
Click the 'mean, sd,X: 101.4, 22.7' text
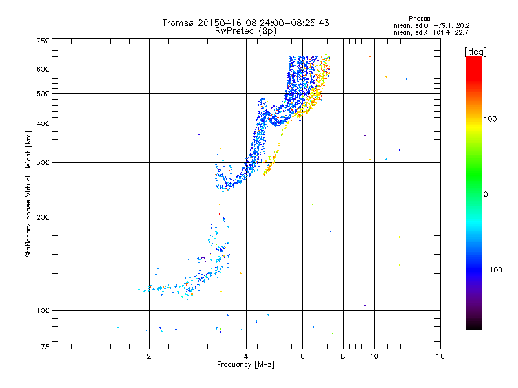431,32
